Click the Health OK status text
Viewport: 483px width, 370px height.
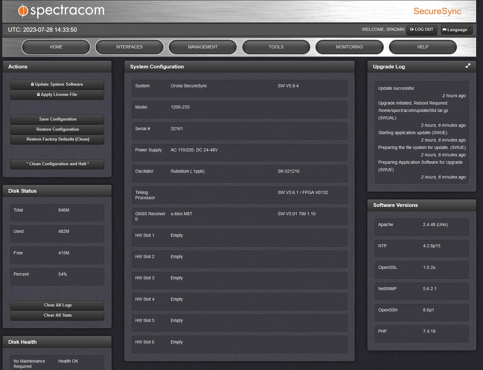point(68,361)
